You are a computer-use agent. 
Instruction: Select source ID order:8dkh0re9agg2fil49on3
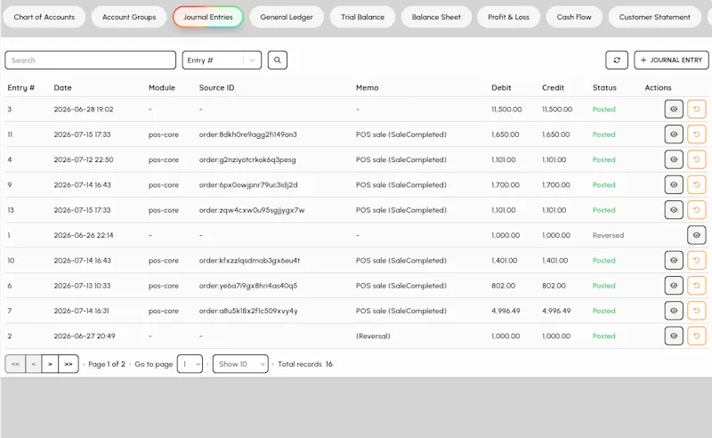(248, 134)
